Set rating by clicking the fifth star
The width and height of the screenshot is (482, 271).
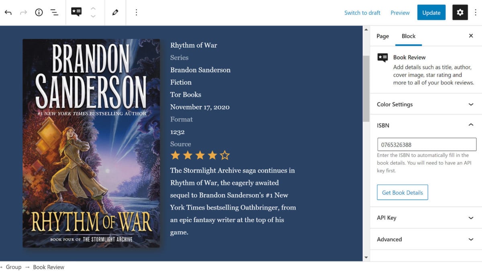[x=225, y=155]
